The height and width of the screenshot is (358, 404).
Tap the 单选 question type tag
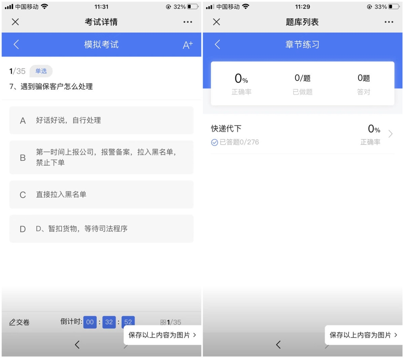point(41,71)
